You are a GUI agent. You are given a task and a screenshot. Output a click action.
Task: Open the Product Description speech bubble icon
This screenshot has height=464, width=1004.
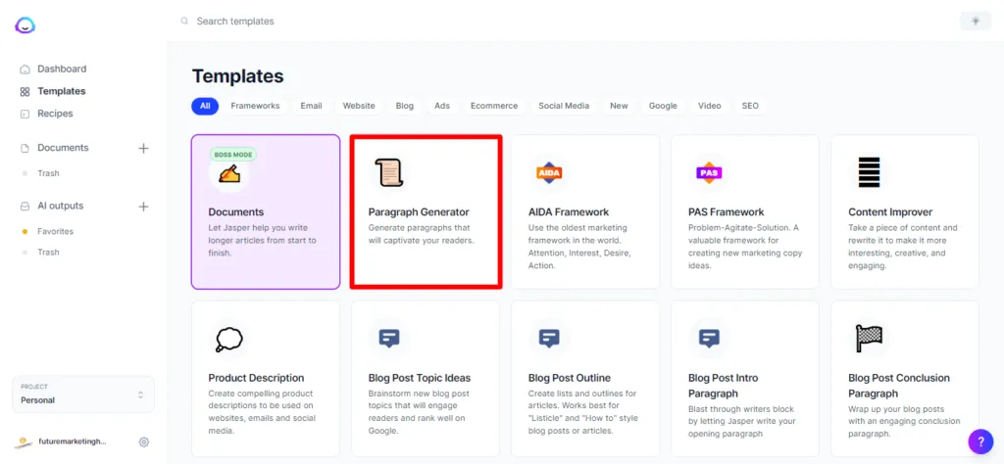(228, 339)
